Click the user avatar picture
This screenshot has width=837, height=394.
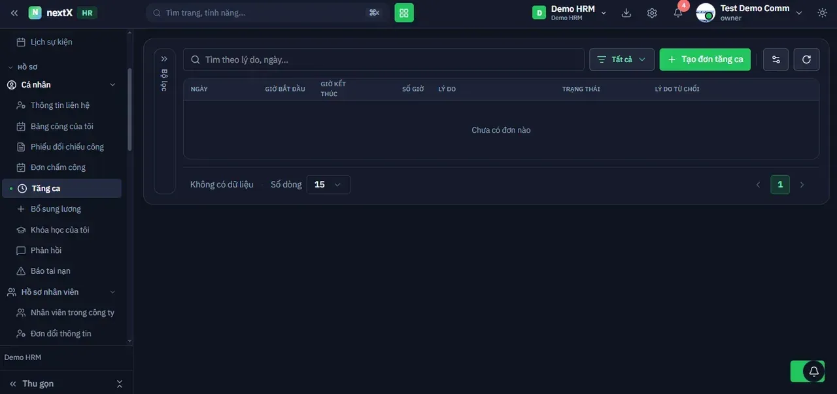pyautogui.click(x=706, y=13)
